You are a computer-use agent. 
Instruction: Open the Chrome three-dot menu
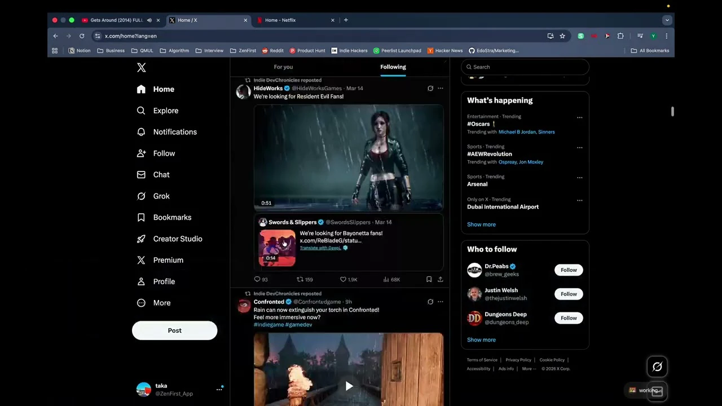[666, 36]
